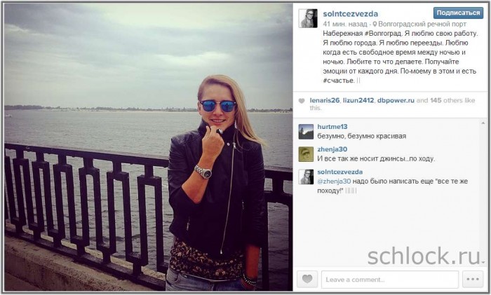Click the heart like button beside the comment box
491x295 pixels.
pyautogui.click(x=307, y=279)
